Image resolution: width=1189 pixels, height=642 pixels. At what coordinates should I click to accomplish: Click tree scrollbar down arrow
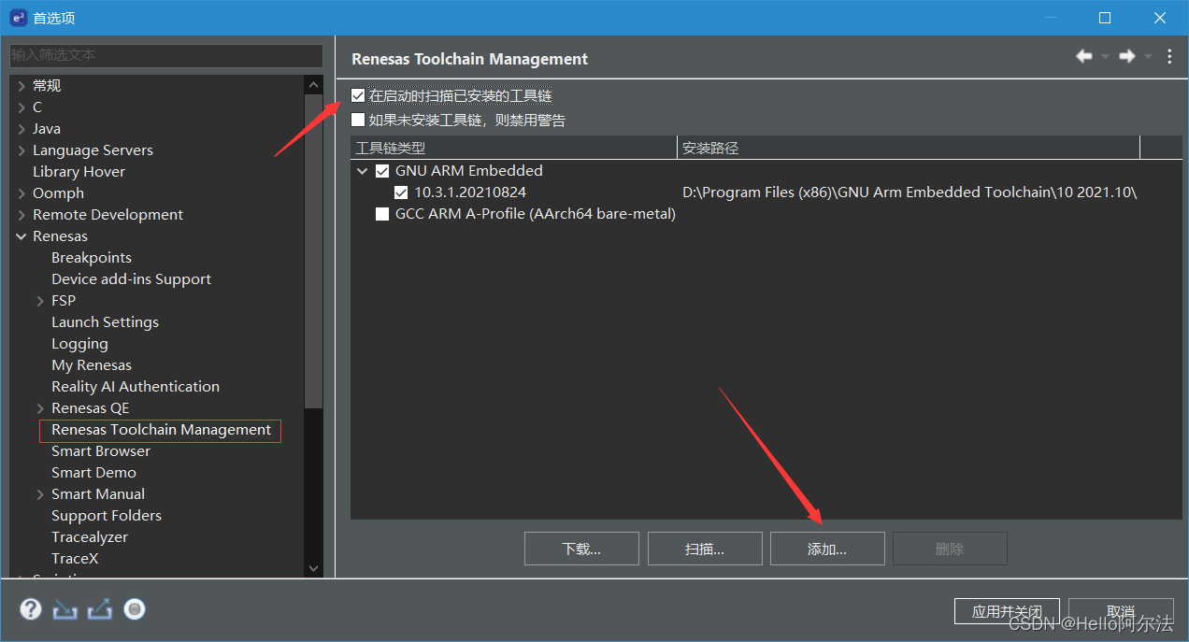(x=313, y=567)
